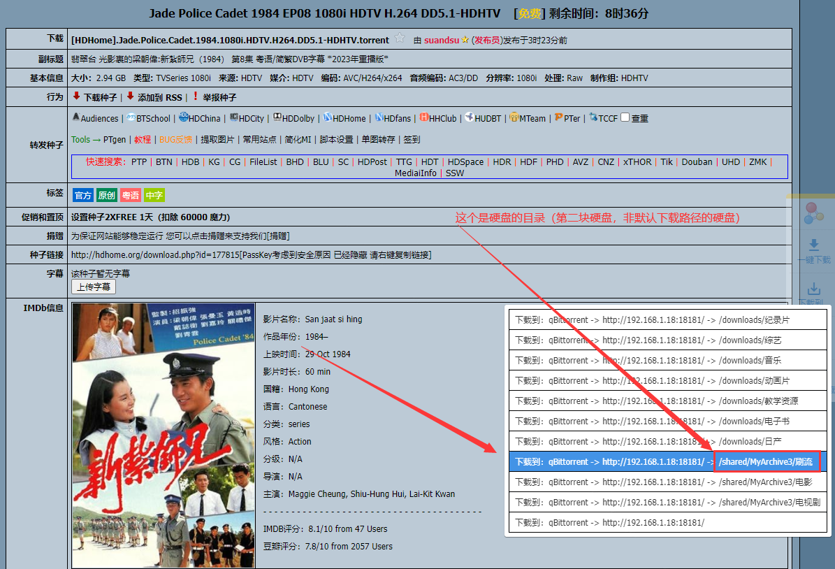Click the 上传字幕 upload subtitle button
The width and height of the screenshot is (835, 569).
(x=94, y=287)
